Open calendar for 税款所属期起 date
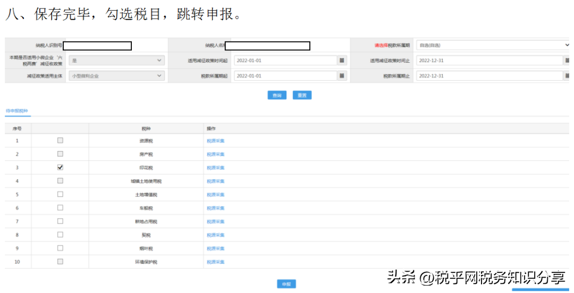 342,76
